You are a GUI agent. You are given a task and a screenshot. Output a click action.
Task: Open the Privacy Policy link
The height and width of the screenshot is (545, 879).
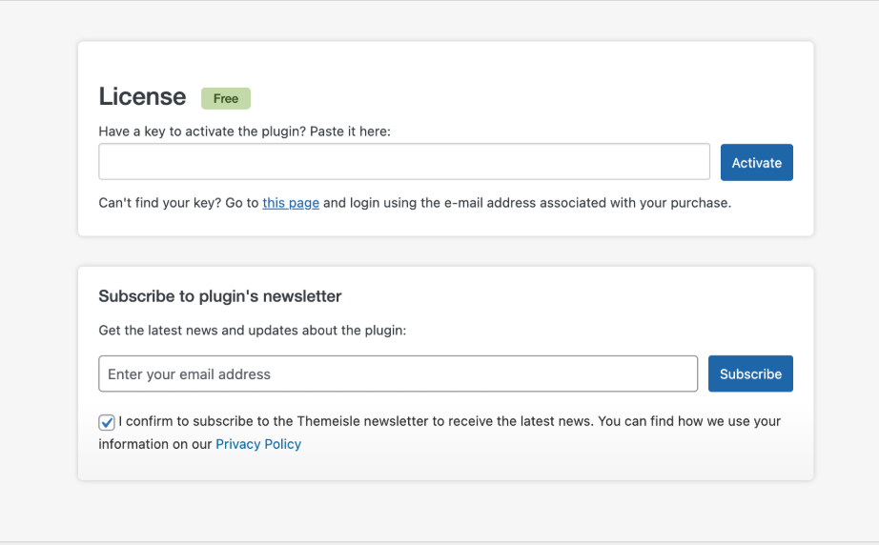click(258, 444)
